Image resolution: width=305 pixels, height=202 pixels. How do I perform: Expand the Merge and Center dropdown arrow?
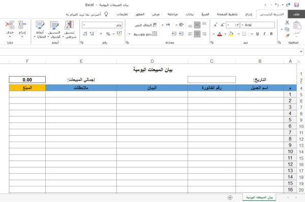point(129,34)
